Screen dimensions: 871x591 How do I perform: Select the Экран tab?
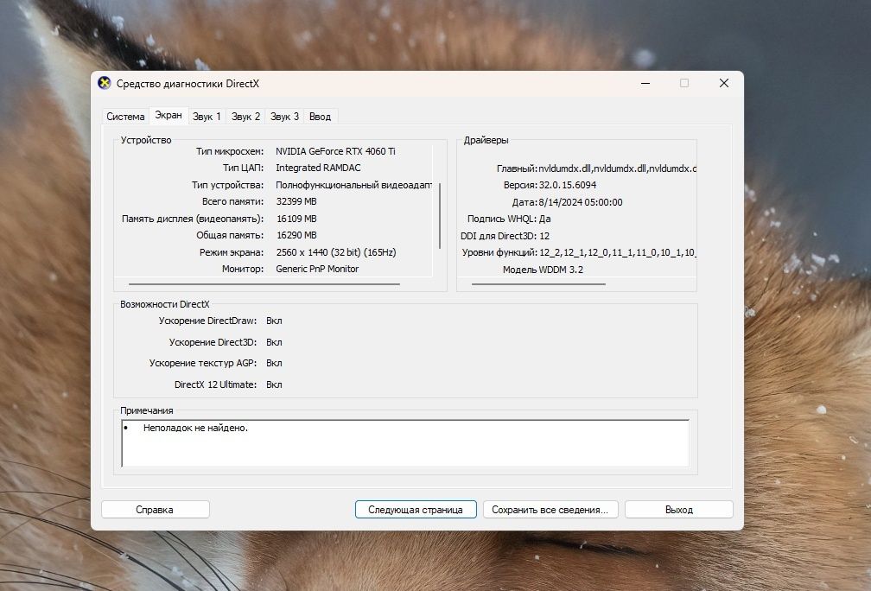(x=168, y=115)
